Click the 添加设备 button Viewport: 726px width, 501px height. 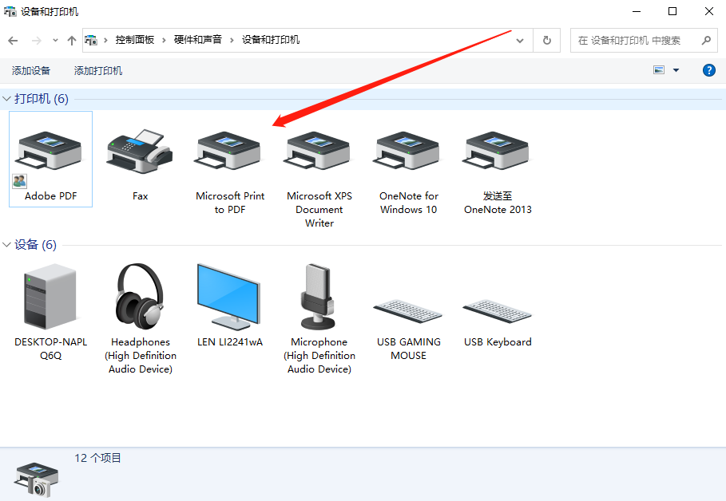pyautogui.click(x=31, y=70)
